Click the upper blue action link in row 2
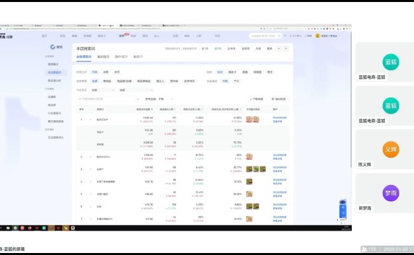 pos(280,155)
